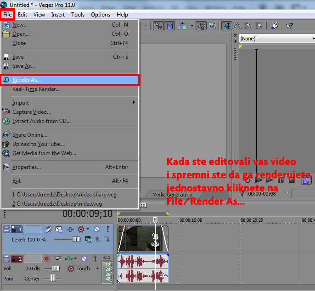Screen dimensions: 315x291
Task: Click the ripple mode toolbar icon
Action: (182, 26)
